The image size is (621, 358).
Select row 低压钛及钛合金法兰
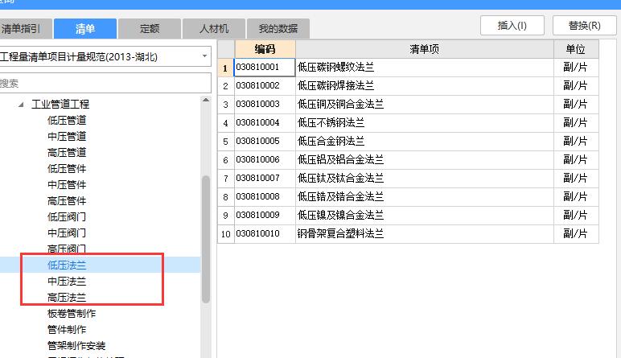click(425, 179)
